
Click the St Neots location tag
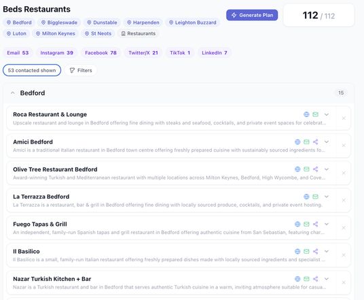point(98,33)
